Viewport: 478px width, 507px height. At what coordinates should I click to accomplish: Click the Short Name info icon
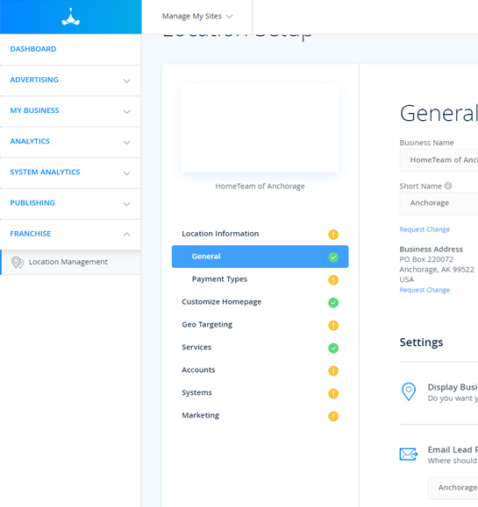coord(448,186)
